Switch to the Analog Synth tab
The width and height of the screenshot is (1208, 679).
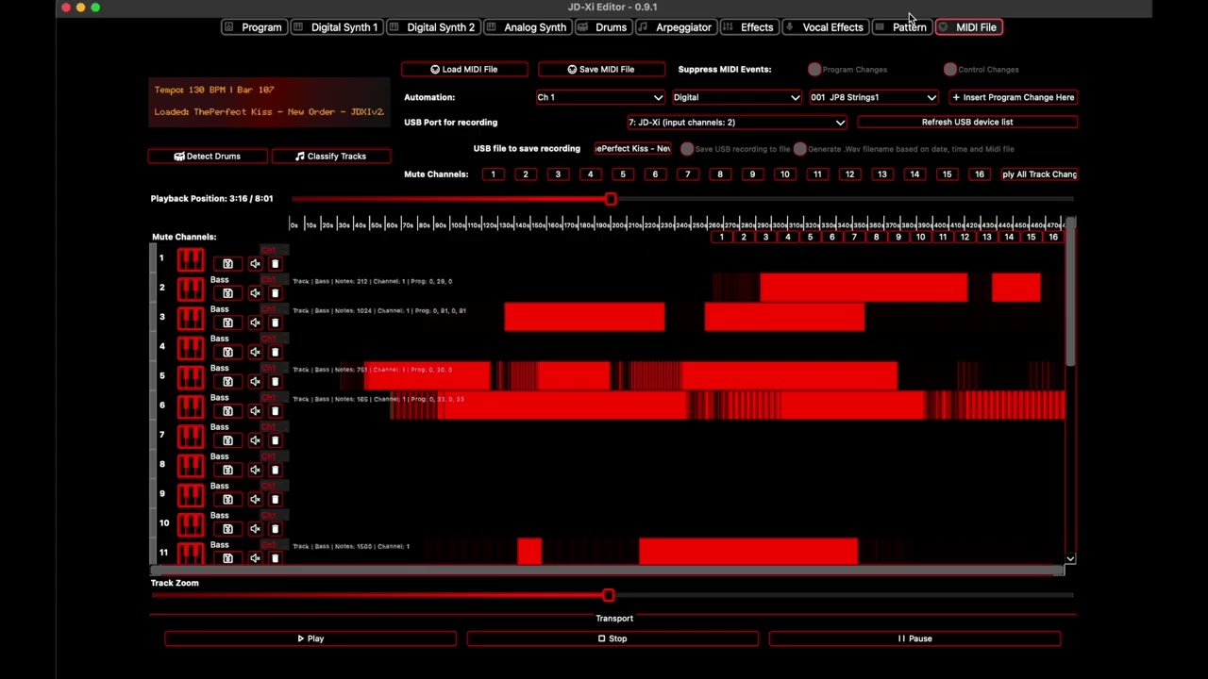(527, 27)
